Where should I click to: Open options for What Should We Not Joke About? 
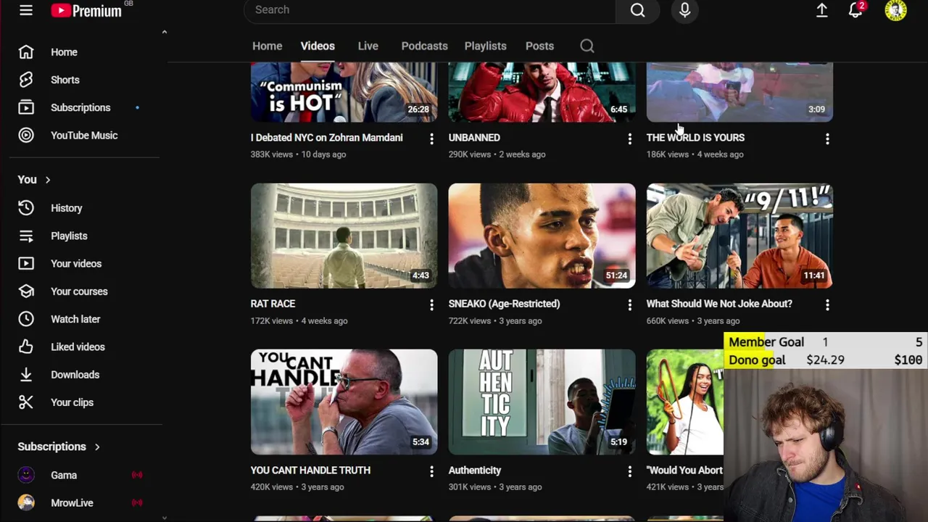pos(827,304)
